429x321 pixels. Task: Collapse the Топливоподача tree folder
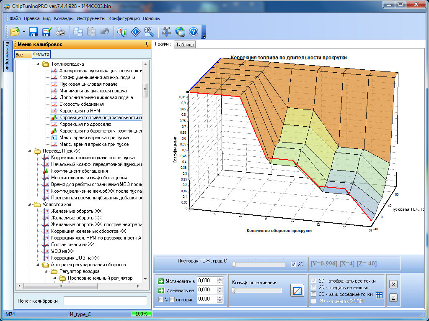pos(37,64)
